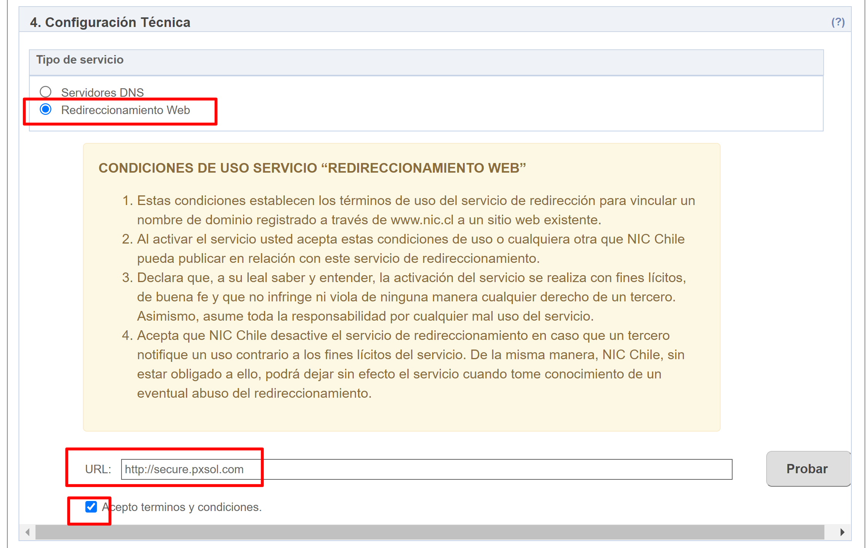Viewport: 868px width, 548px height.
Task: Select the Servidores DNS radio button
Action: [46, 92]
